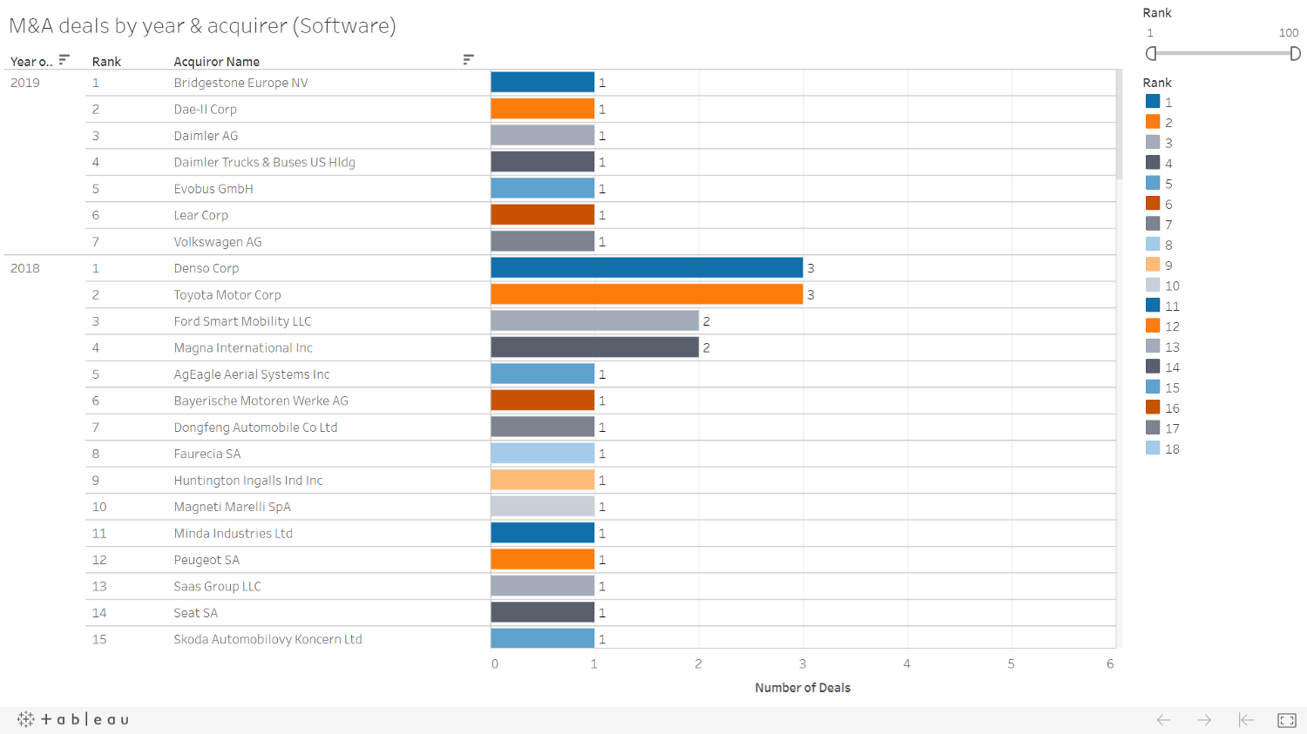Click the Faurecia SA bar
1307x734 pixels.
click(543, 454)
